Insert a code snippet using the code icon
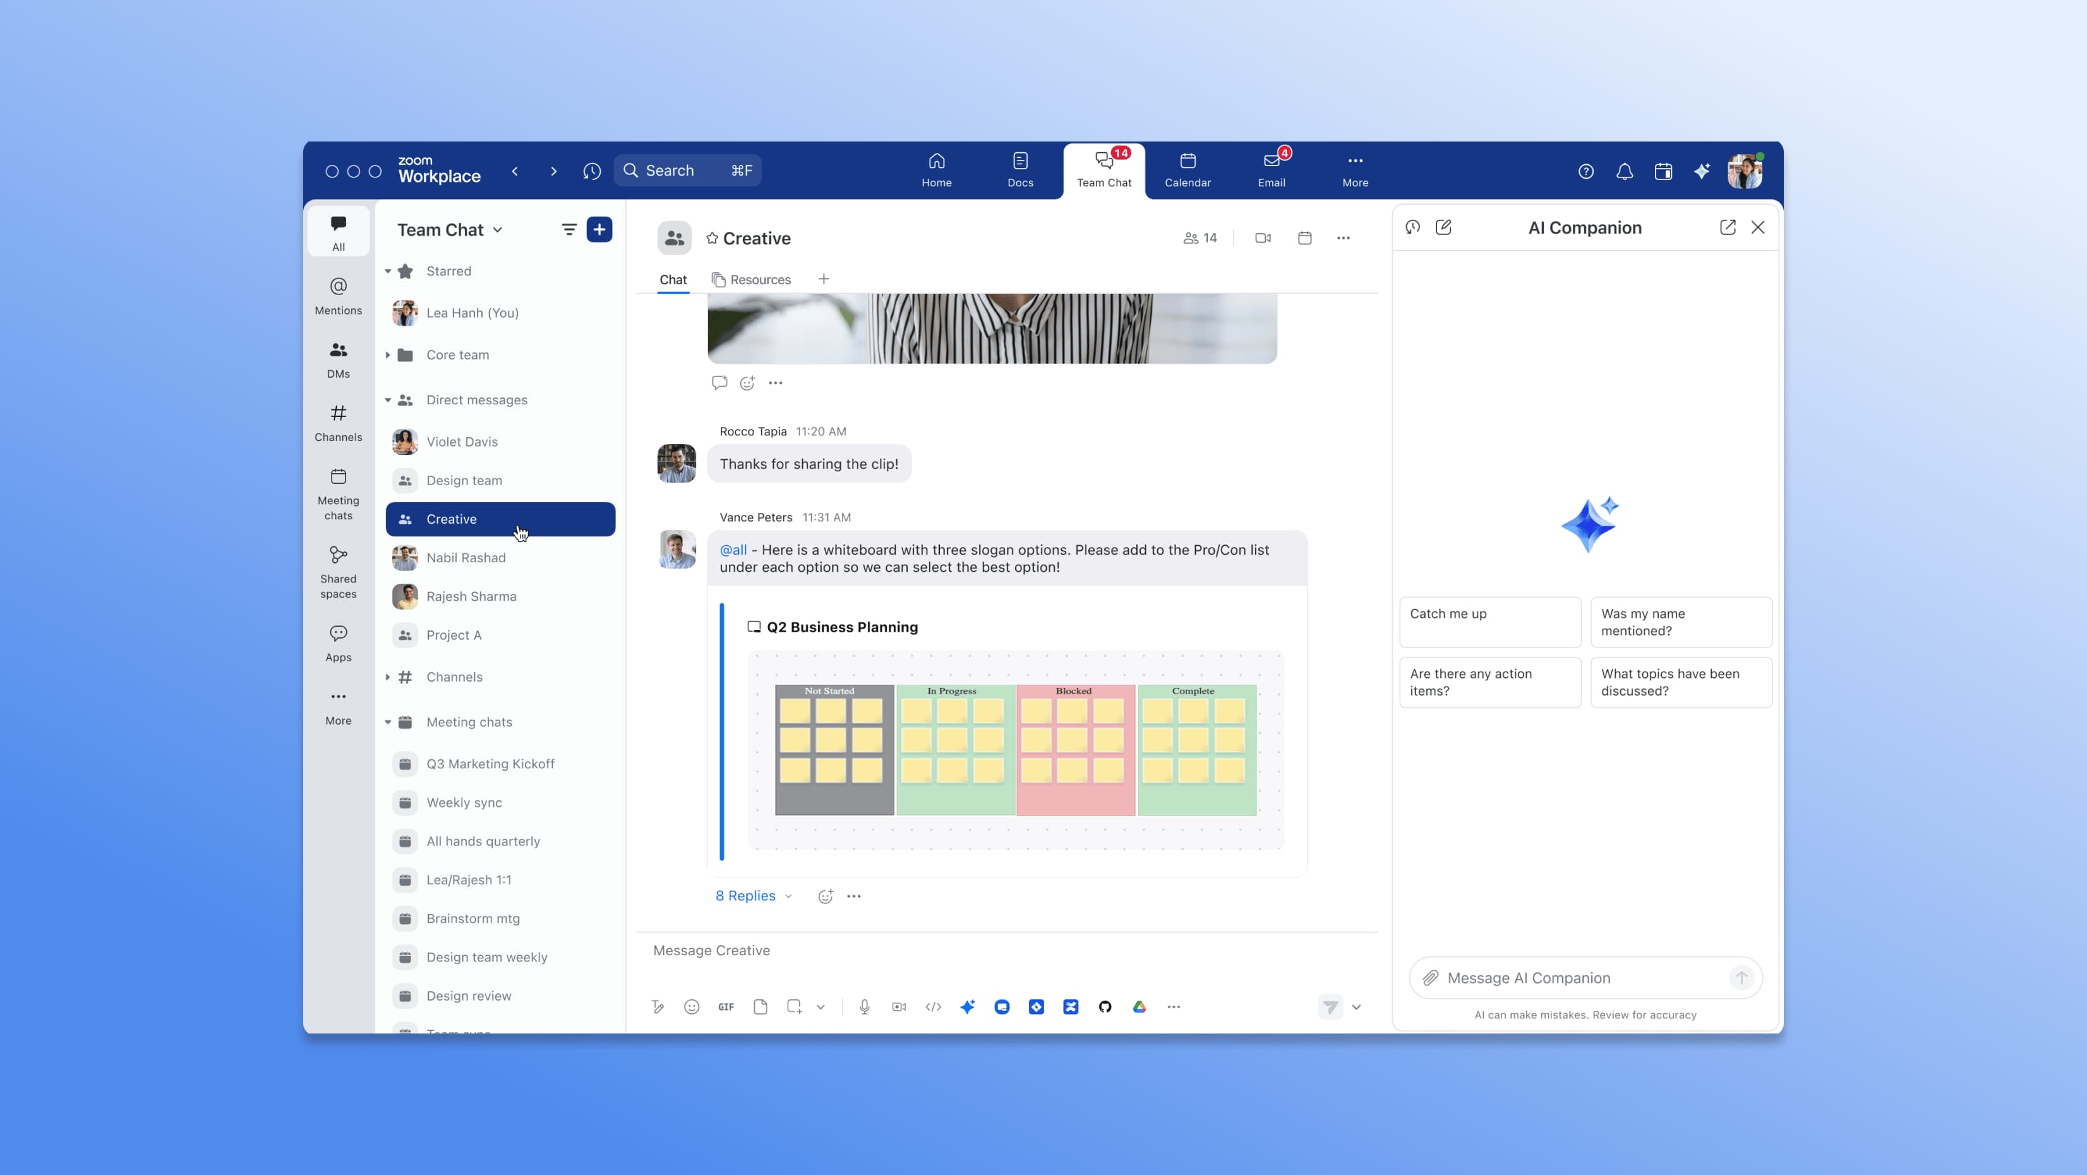This screenshot has height=1175, width=2087. [x=932, y=1006]
